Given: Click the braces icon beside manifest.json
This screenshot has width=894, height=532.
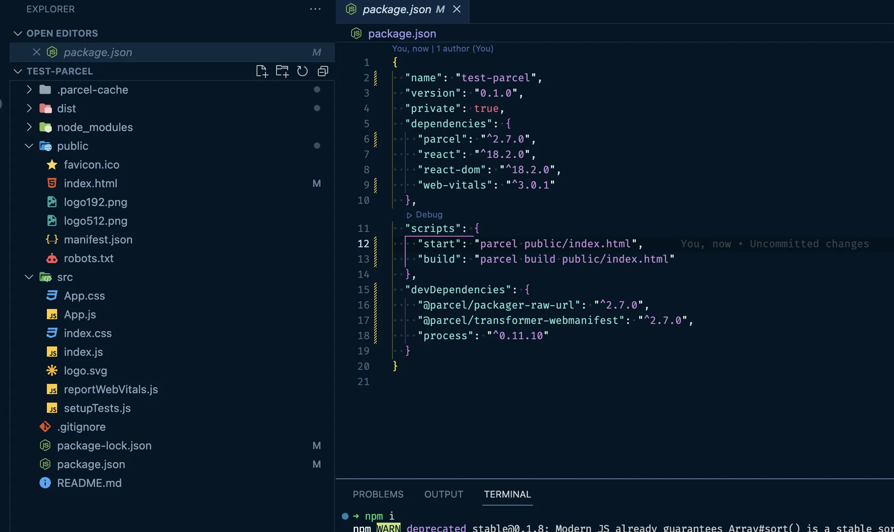Looking at the screenshot, I should [52, 240].
